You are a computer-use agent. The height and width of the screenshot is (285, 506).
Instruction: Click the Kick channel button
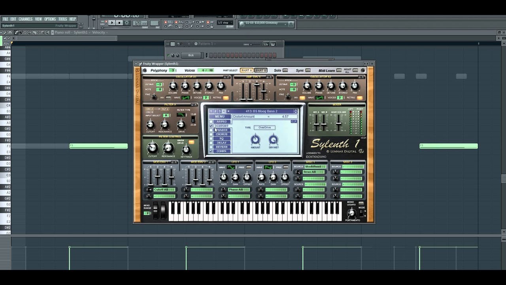click(191, 55)
